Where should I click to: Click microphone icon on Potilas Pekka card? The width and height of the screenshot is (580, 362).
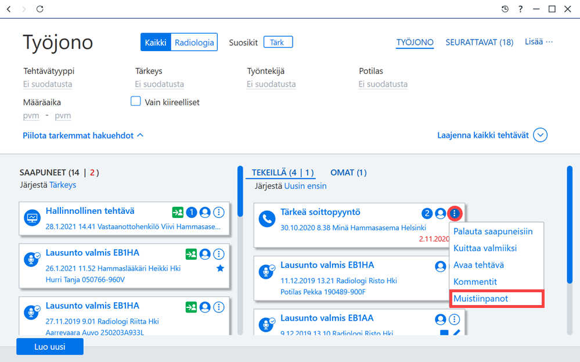point(267,272)
